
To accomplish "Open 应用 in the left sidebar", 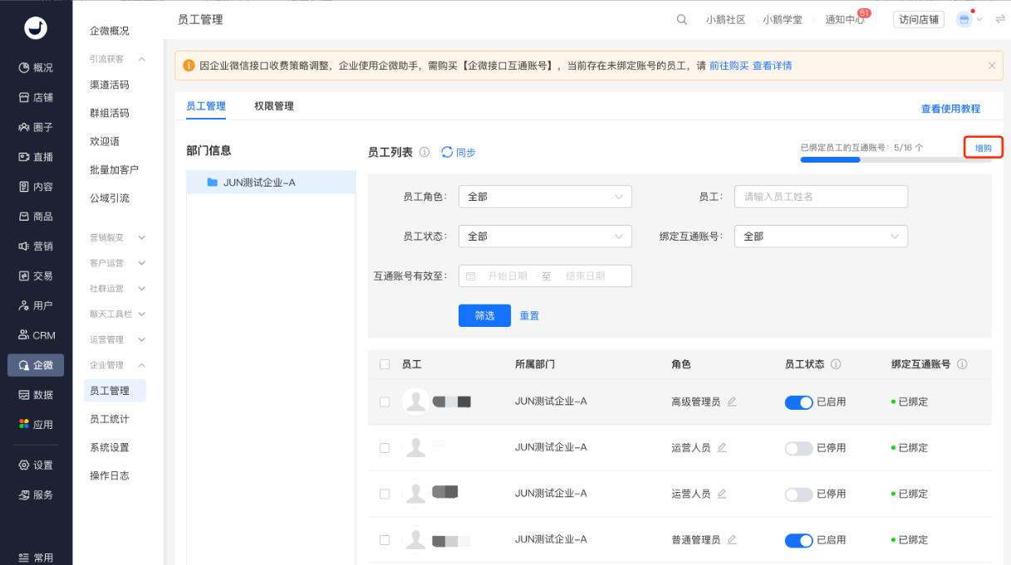I will [x=36, y=425].
